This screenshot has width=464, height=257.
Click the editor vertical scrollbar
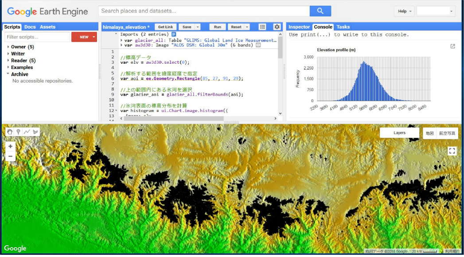pyautogui.click(x=280, y=47)
